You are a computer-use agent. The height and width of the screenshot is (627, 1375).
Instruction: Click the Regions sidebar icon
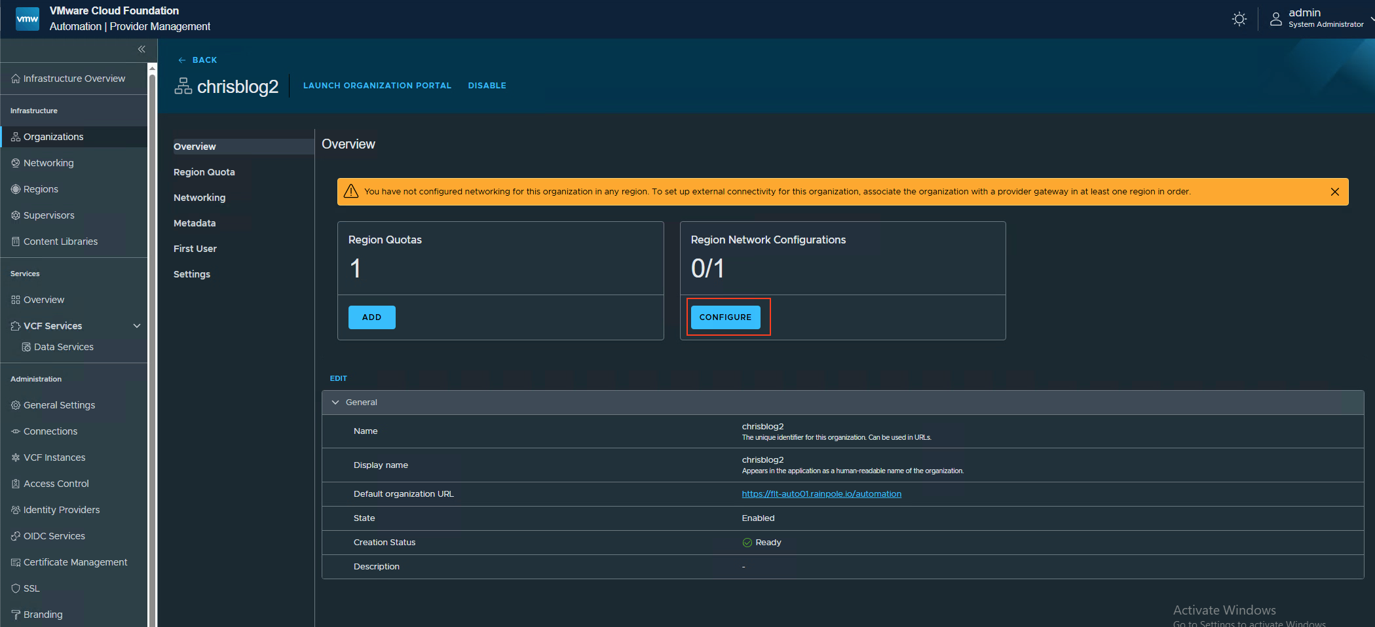pos(16,189)
